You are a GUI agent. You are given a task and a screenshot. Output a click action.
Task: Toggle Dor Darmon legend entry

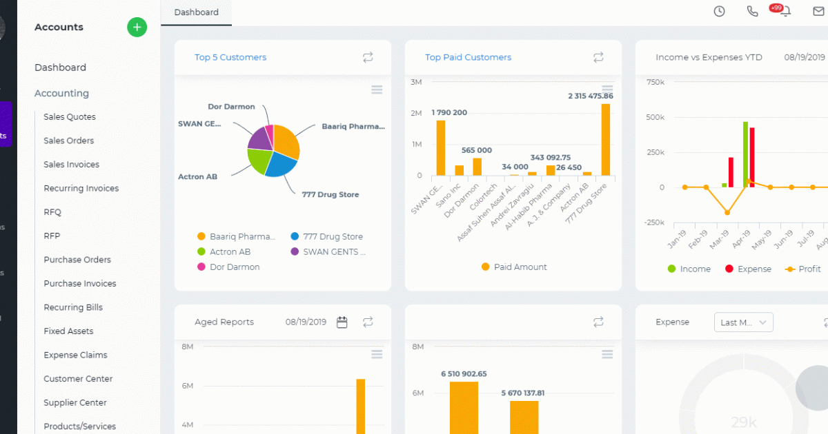pos(228,267)
